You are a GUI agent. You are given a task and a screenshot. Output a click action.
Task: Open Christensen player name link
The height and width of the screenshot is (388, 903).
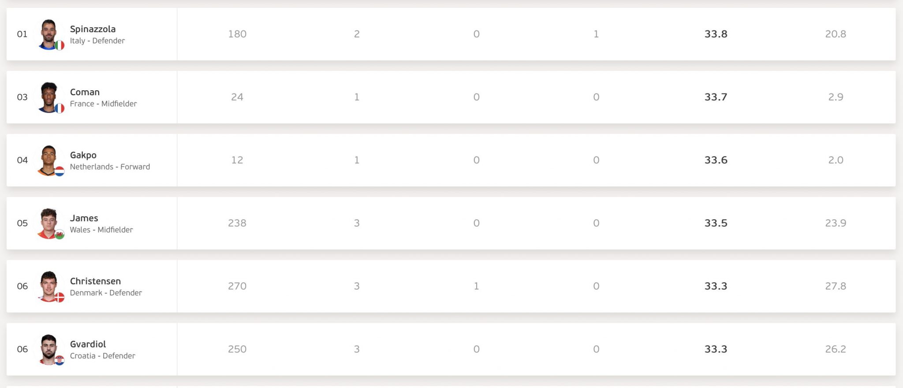95,281
